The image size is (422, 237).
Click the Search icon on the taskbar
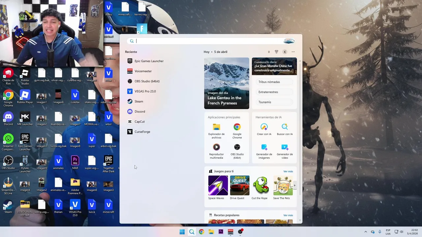tap(192, 232)
